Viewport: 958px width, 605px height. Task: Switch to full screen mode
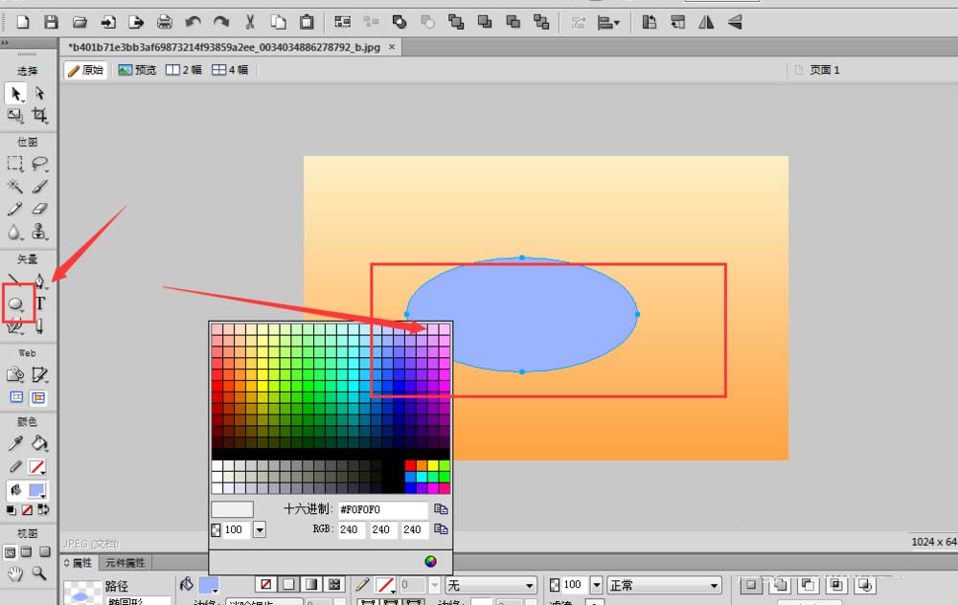[45, 552]
